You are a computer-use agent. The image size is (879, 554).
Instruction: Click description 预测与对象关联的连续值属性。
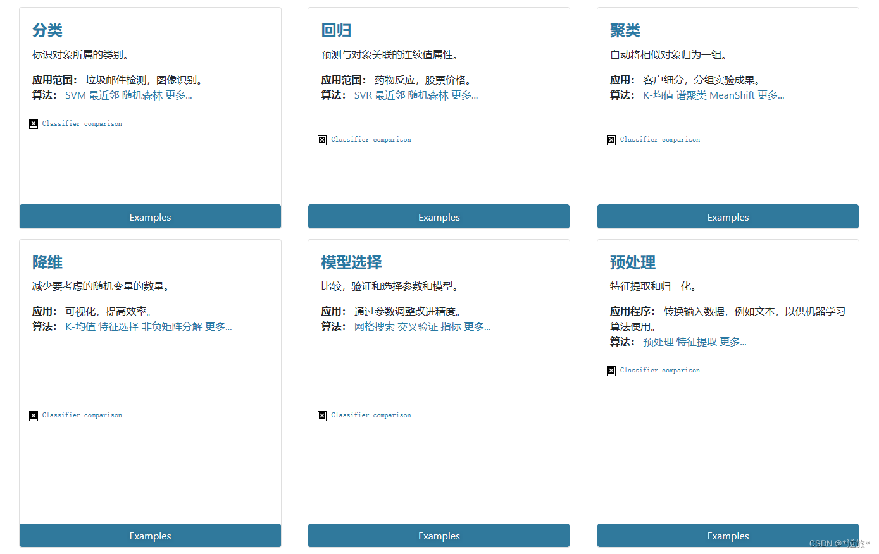click(x=391, y=55)
